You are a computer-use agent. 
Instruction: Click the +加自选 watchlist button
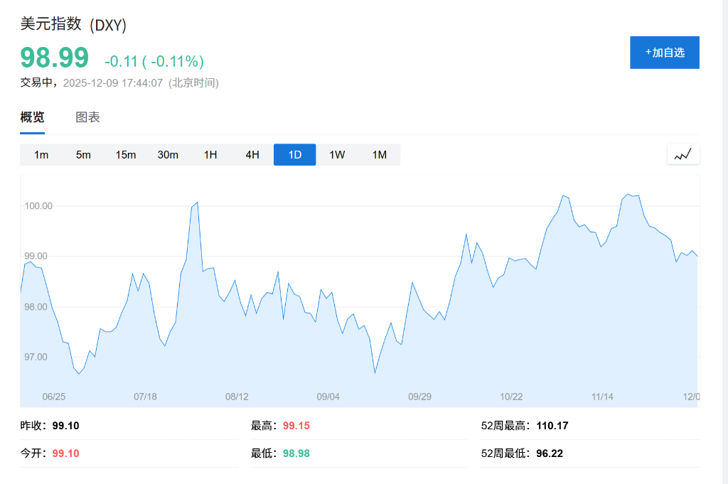(x=664, y=52)
